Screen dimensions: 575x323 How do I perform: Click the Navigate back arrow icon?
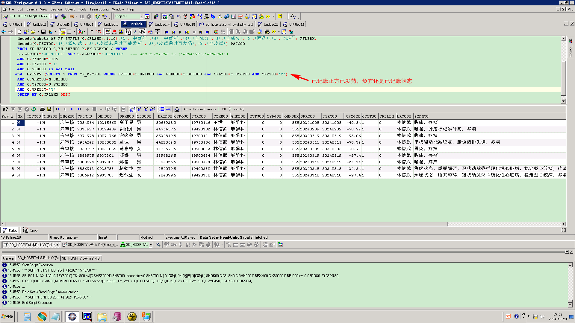[x=4, y=32]
